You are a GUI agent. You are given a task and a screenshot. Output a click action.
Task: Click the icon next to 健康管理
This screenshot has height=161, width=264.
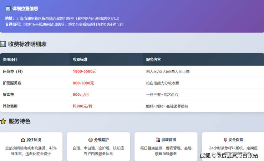click(158, 140)
